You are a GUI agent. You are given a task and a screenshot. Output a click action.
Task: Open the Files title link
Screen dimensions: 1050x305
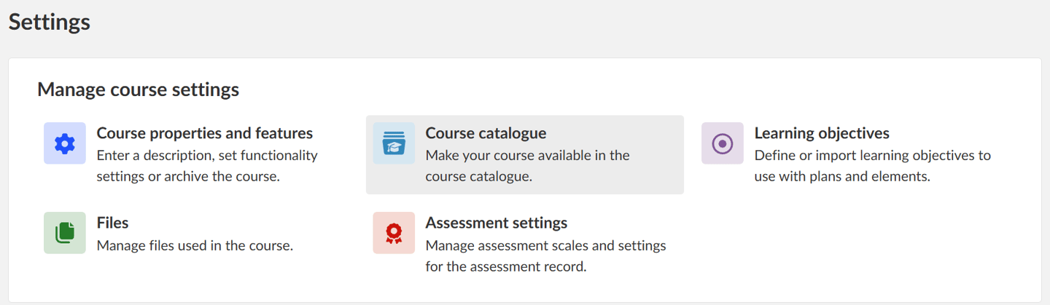pyautogui.click(x=112, y=223)
